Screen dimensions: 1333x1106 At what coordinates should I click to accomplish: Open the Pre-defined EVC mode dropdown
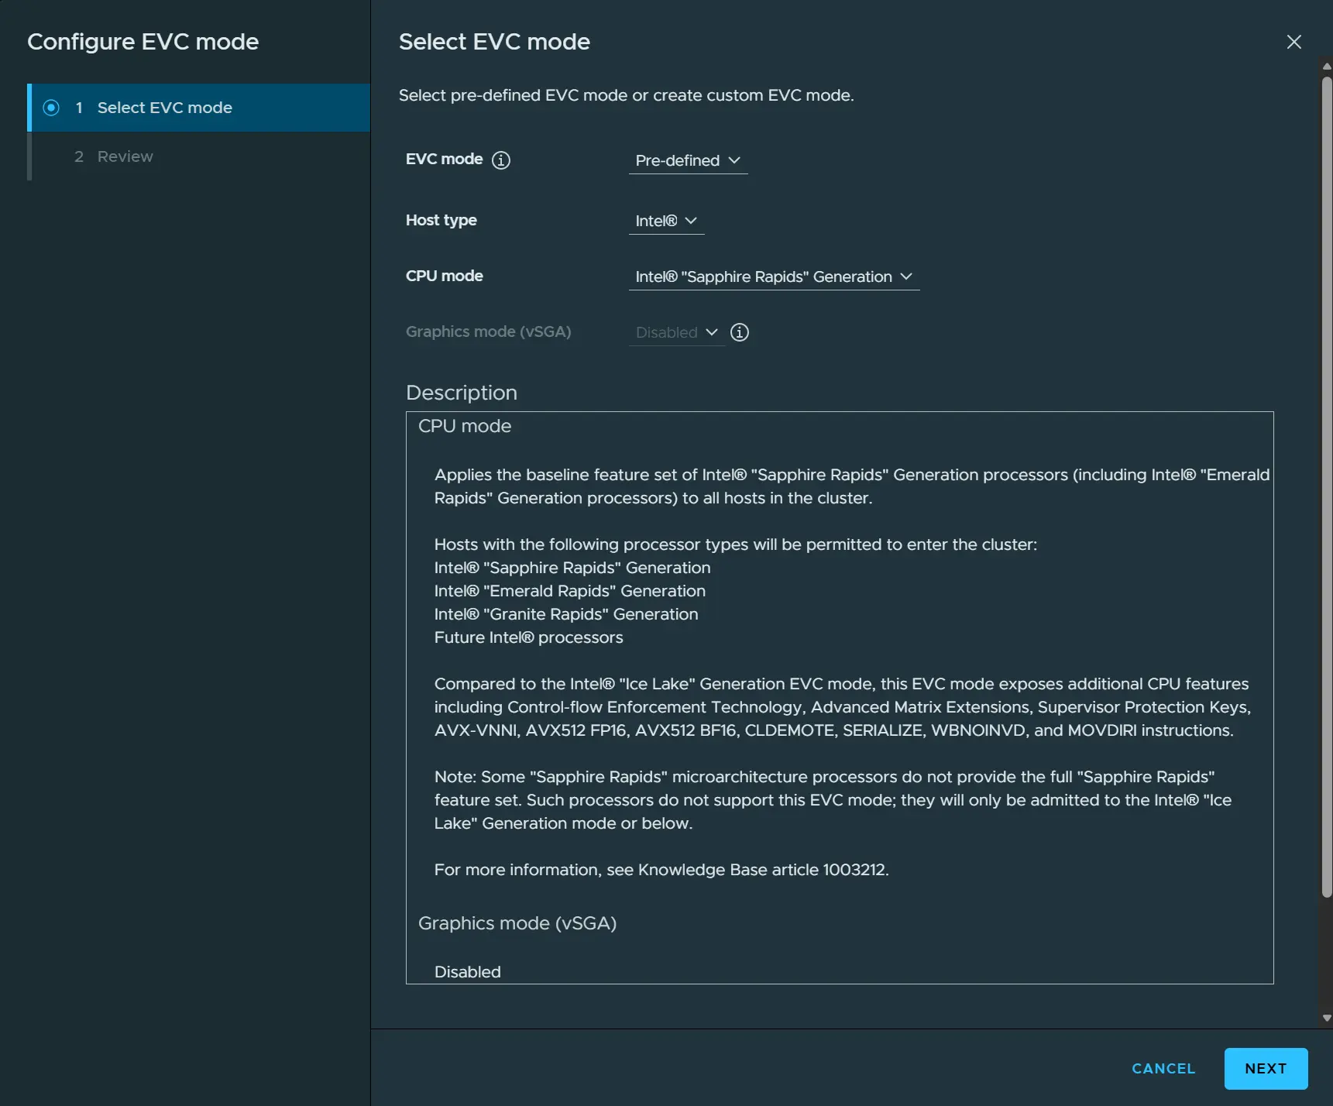click(688, 160)
